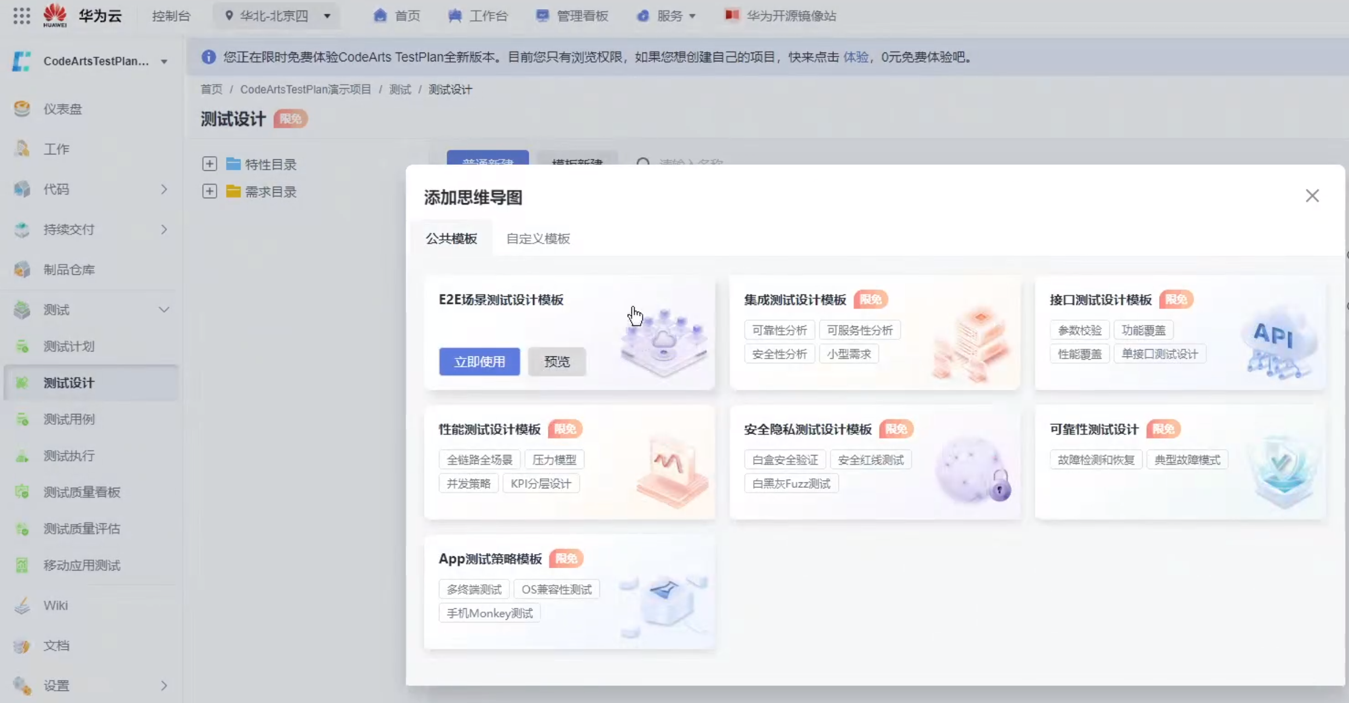Open 测试用例 from the sidebar
Viewport: 1349px width, 703px height.
tap(69, 419)
